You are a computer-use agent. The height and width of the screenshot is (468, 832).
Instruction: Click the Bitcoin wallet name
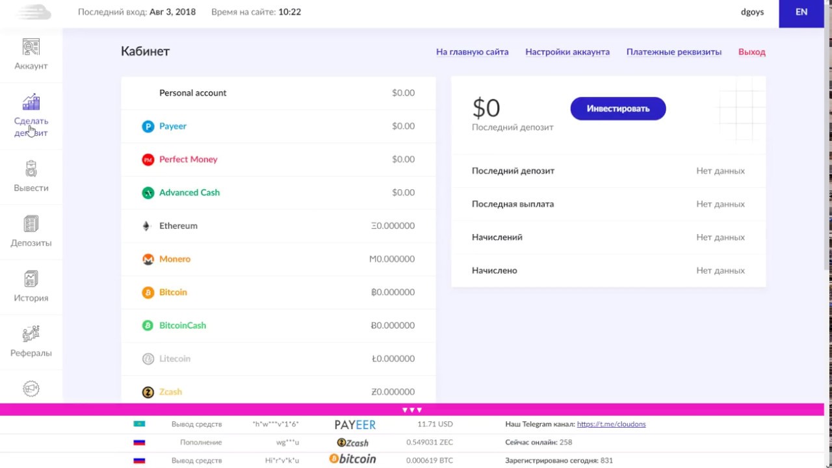[x=173, y=292]
